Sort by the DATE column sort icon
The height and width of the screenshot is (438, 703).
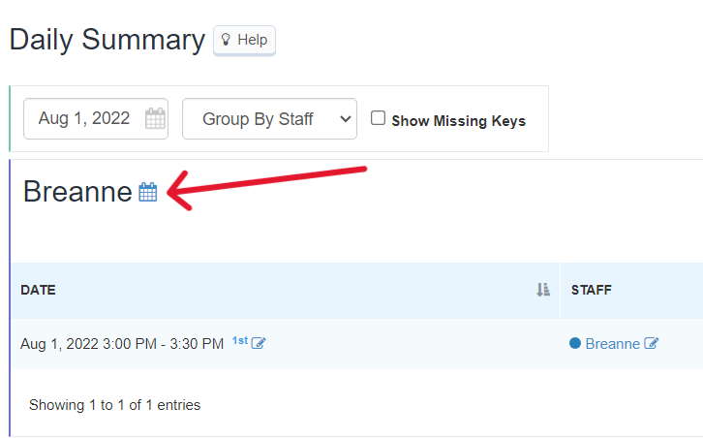coord(543,290)
